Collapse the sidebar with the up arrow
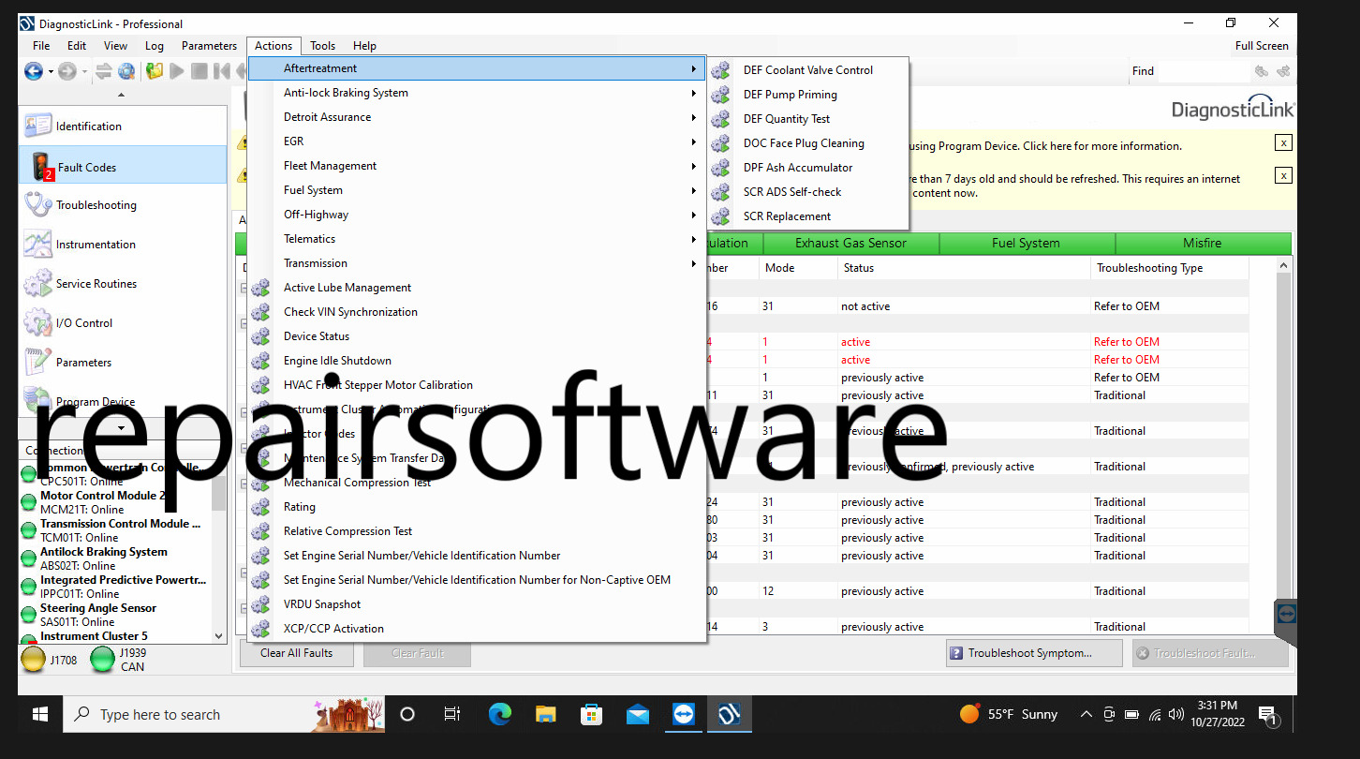Screen dimensions: 1360x759 pos(122,95)
